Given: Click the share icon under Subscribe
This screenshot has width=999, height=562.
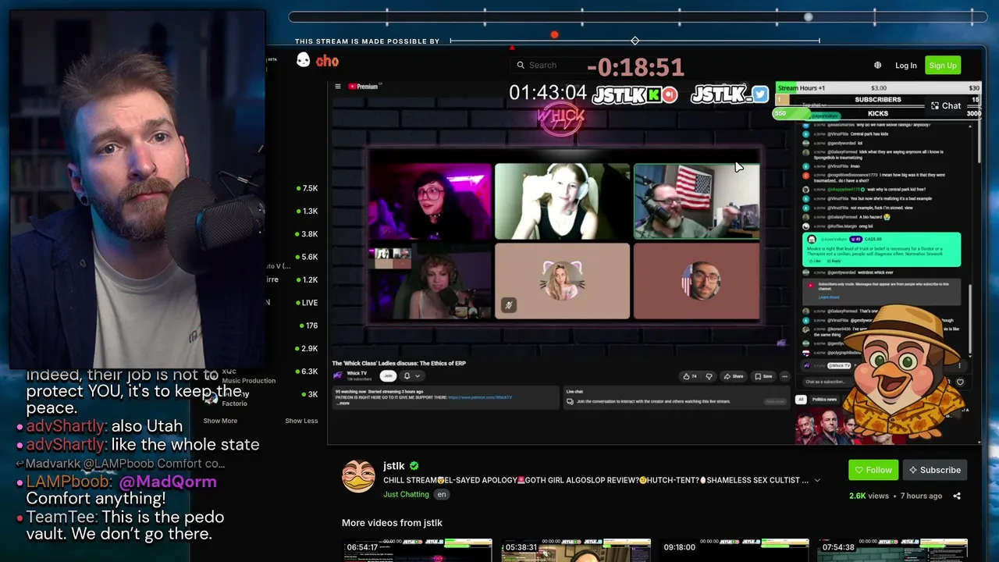Looking at the screenshot, I should 957,496.
